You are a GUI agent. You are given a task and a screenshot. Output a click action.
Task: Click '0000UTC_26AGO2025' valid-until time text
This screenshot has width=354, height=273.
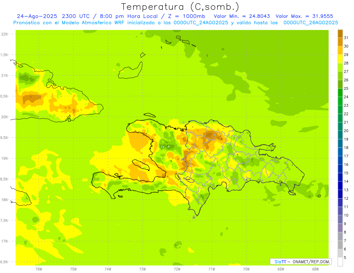point(311,23)
